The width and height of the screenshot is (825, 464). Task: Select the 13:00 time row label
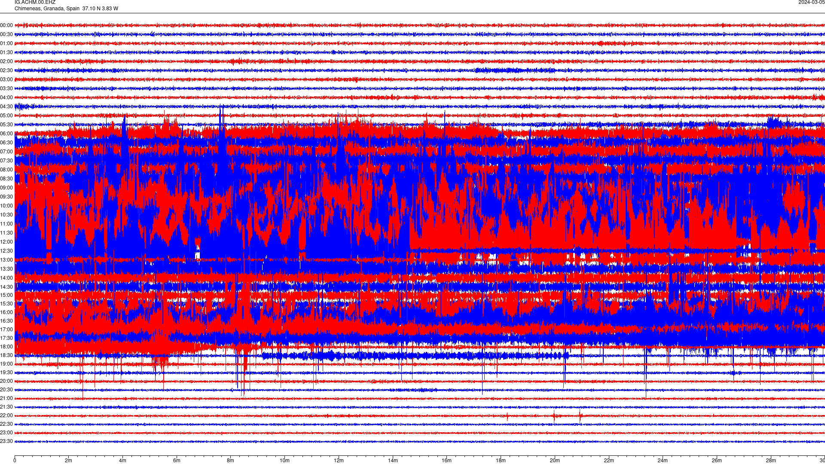pyautogui.click(x=6, y=260)
